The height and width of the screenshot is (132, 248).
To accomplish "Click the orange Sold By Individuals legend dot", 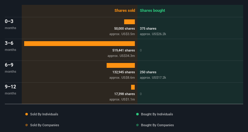I will 27,114.
